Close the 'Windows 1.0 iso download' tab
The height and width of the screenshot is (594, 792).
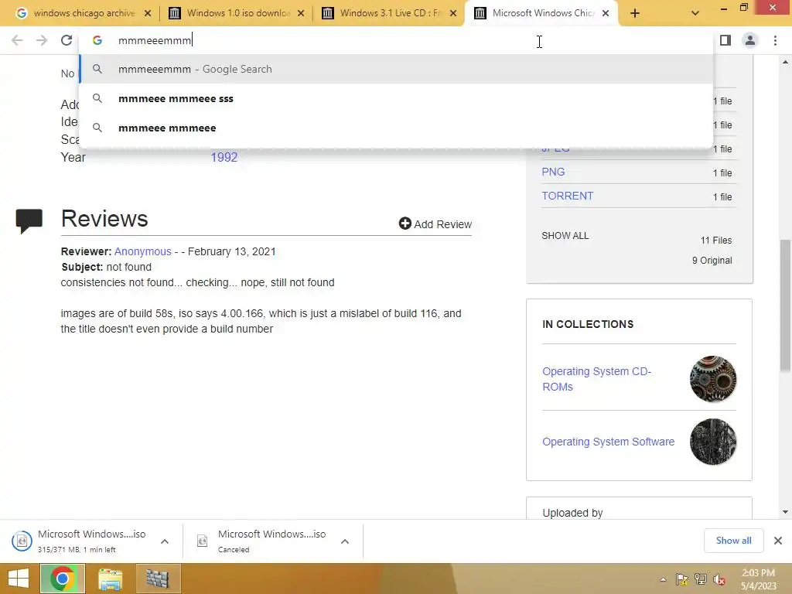point(301,14)
